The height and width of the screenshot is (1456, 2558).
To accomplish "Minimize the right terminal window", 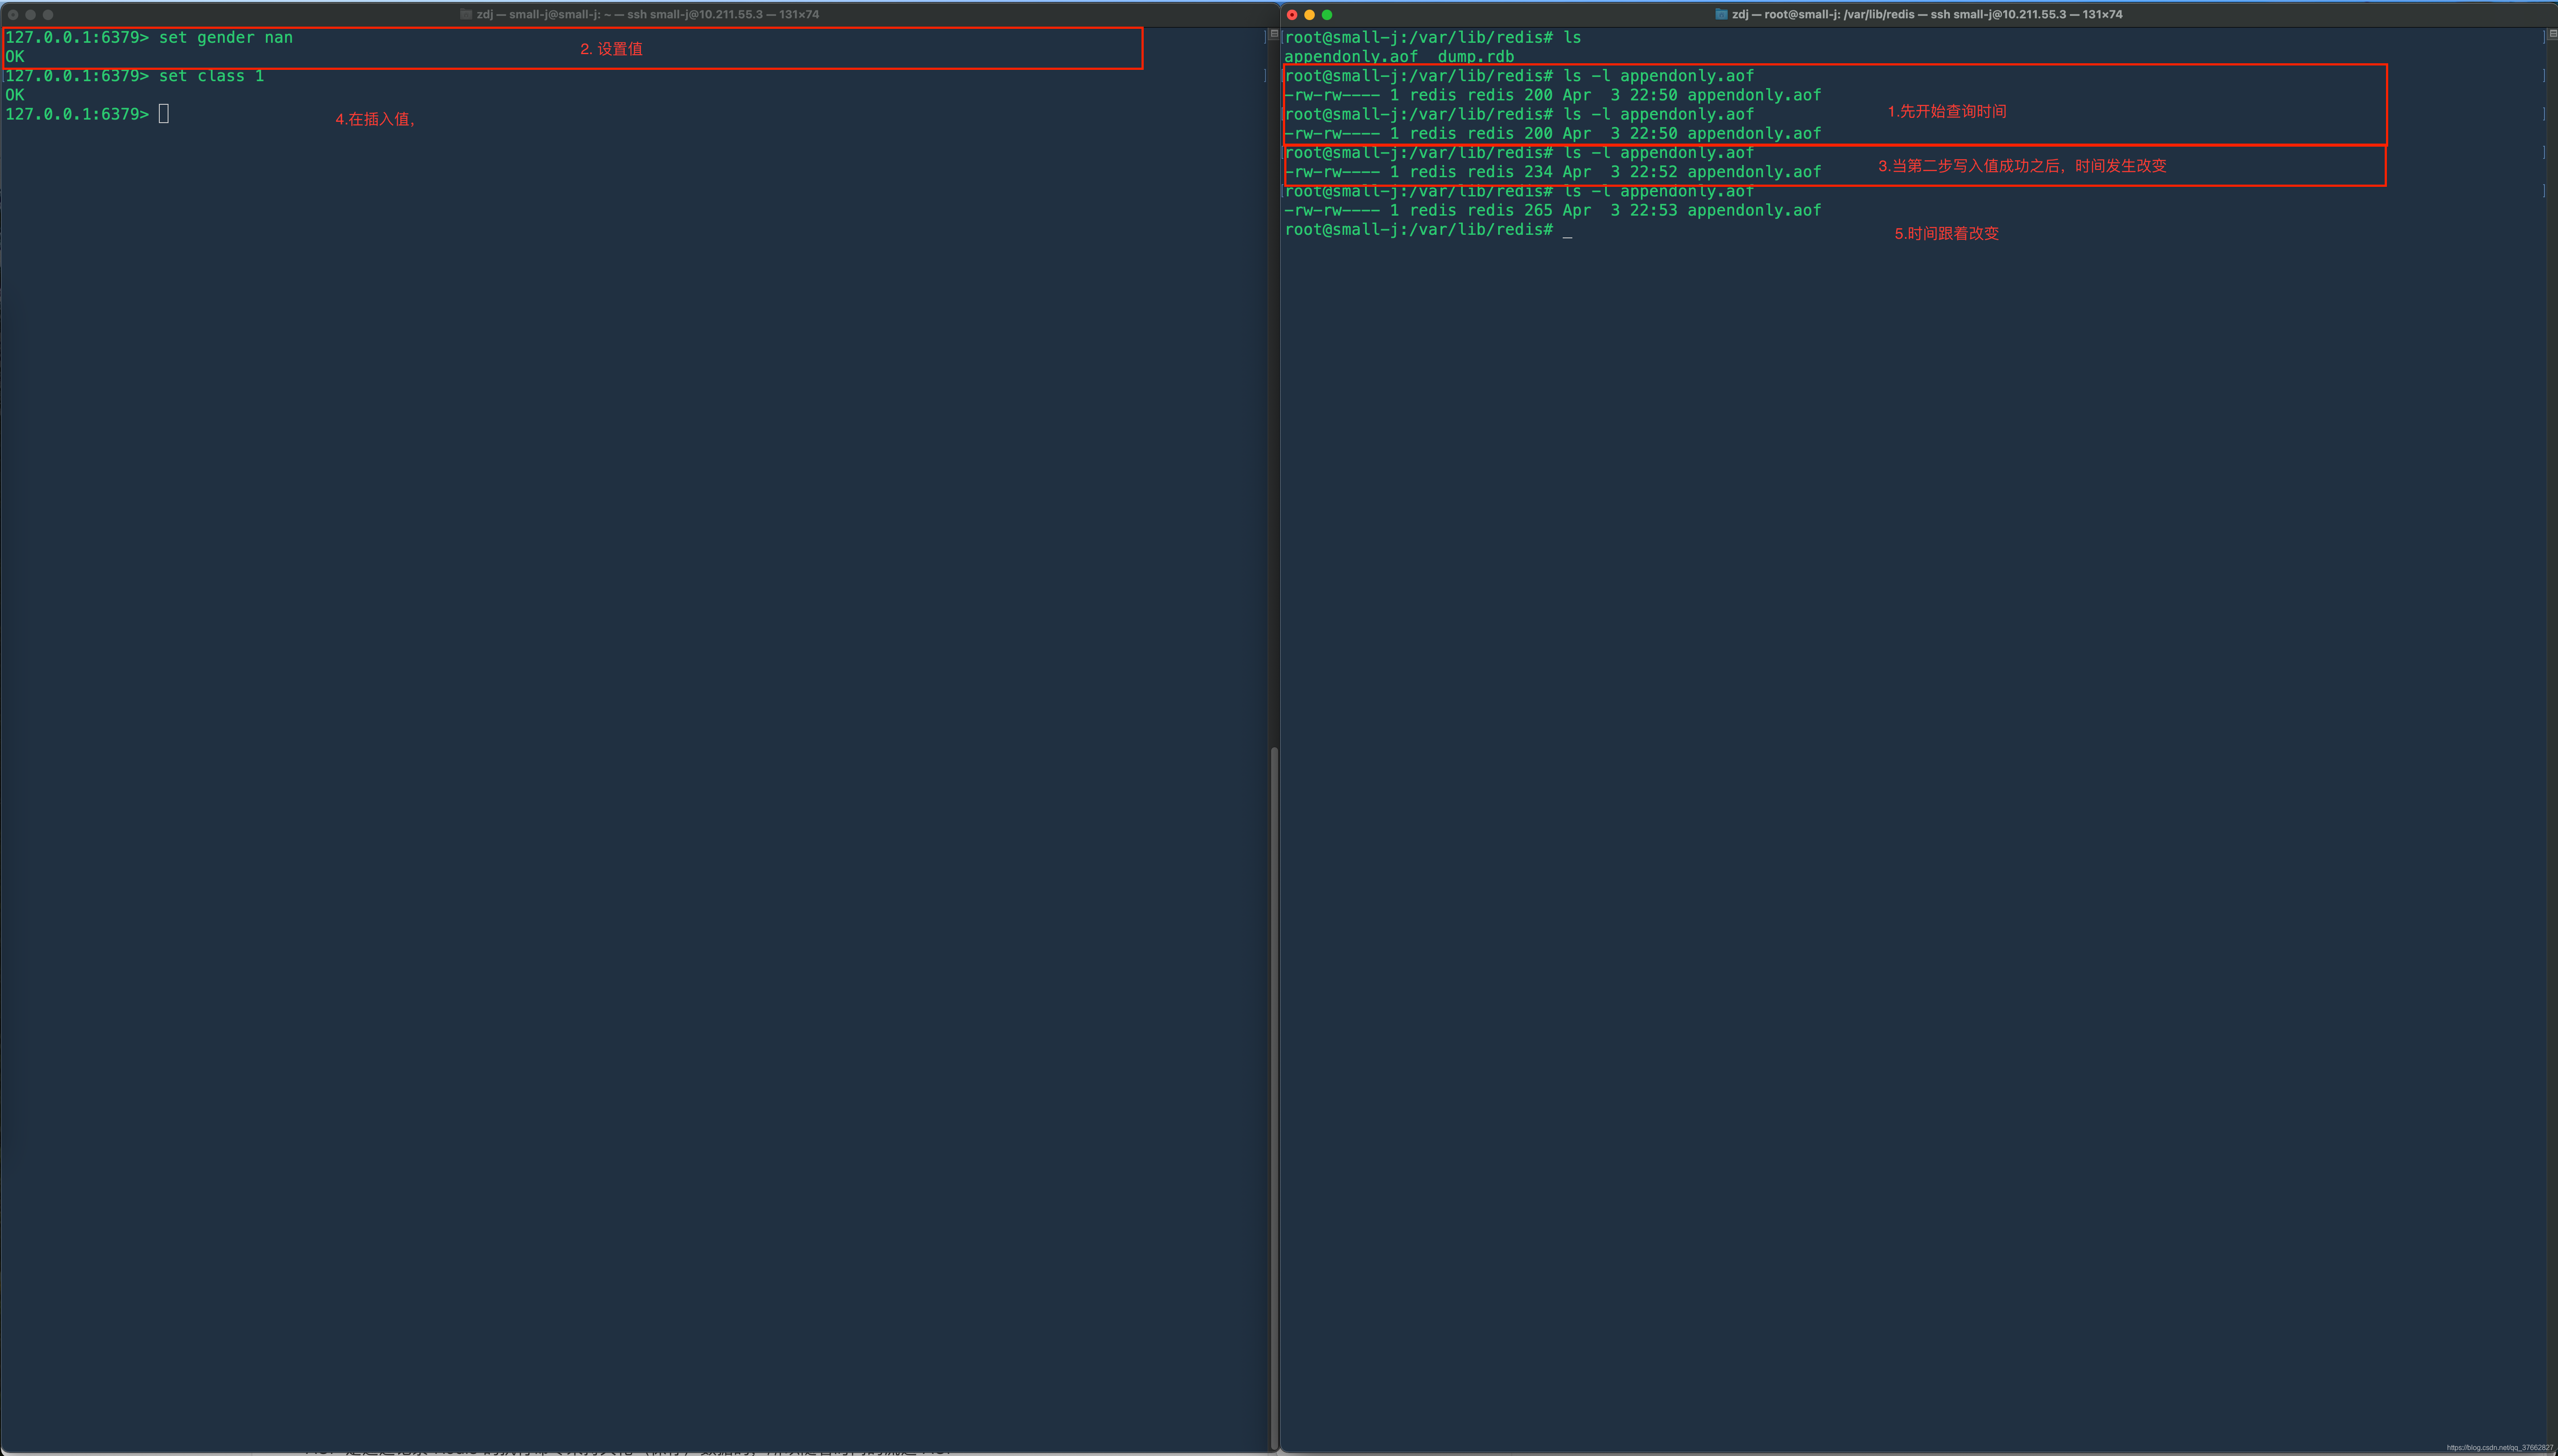I will (x=1309, y=14).
